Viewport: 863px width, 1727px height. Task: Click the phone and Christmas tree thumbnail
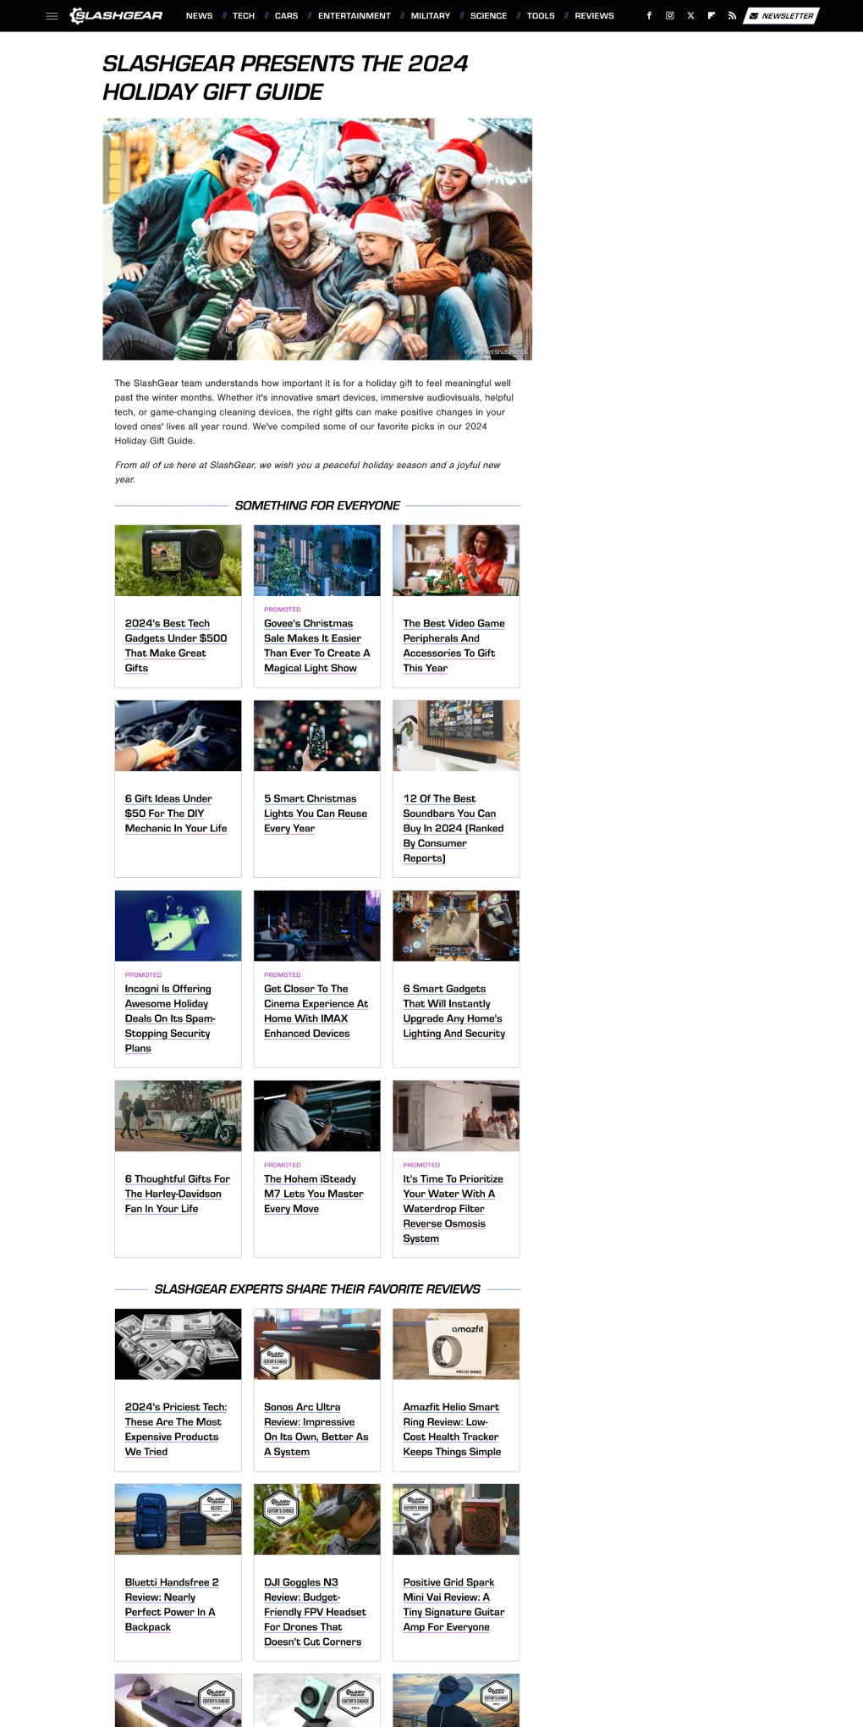point(317,736)
